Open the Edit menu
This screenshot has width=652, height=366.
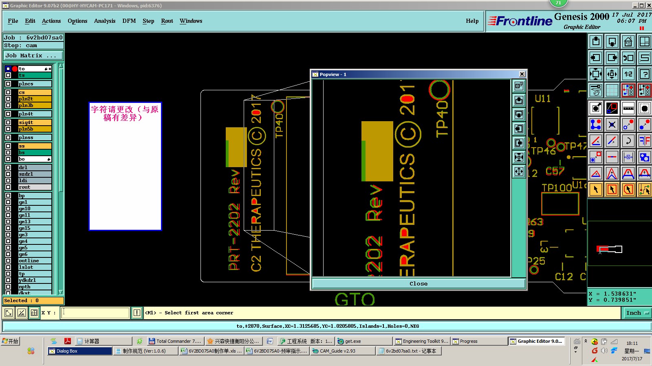(x=30, y=21)
